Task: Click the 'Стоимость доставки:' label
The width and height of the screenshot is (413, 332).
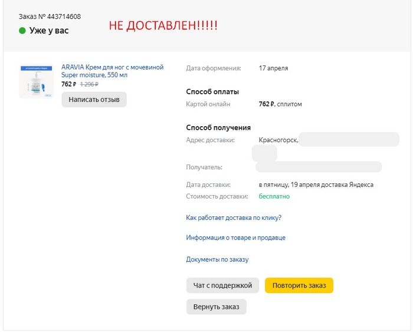Action: click(x=217, y=196)
